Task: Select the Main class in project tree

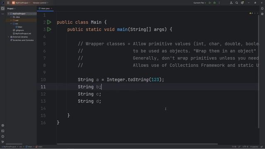Action: [19, 27]
